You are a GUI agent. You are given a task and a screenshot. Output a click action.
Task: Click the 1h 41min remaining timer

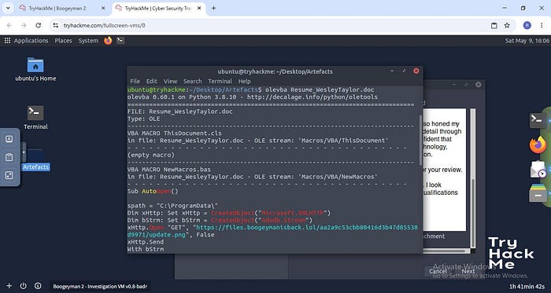[x=527, y=286]
